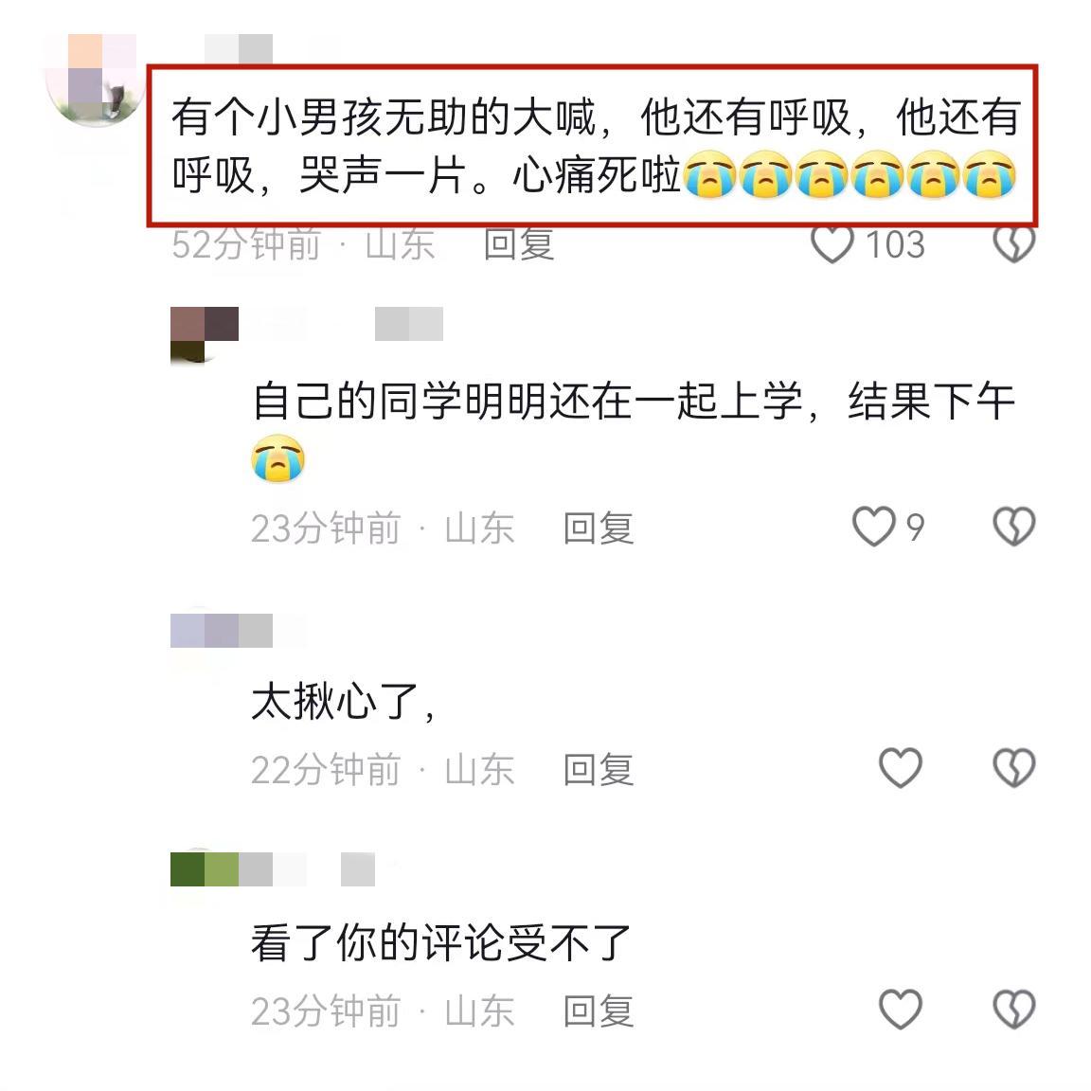
Task: Like the comment with 103 likes
Action: [x=832, y=244]
